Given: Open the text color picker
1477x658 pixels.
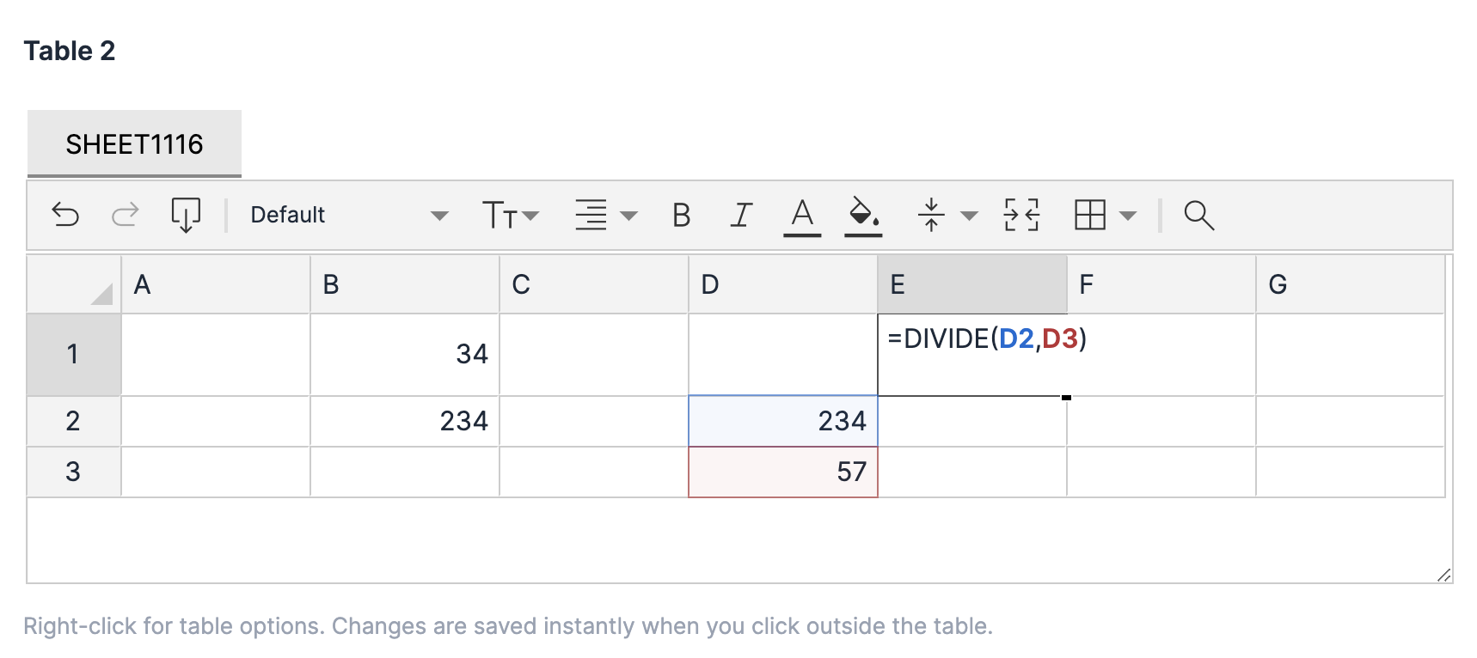Looking at the screenshot, I should pos(802,215).
